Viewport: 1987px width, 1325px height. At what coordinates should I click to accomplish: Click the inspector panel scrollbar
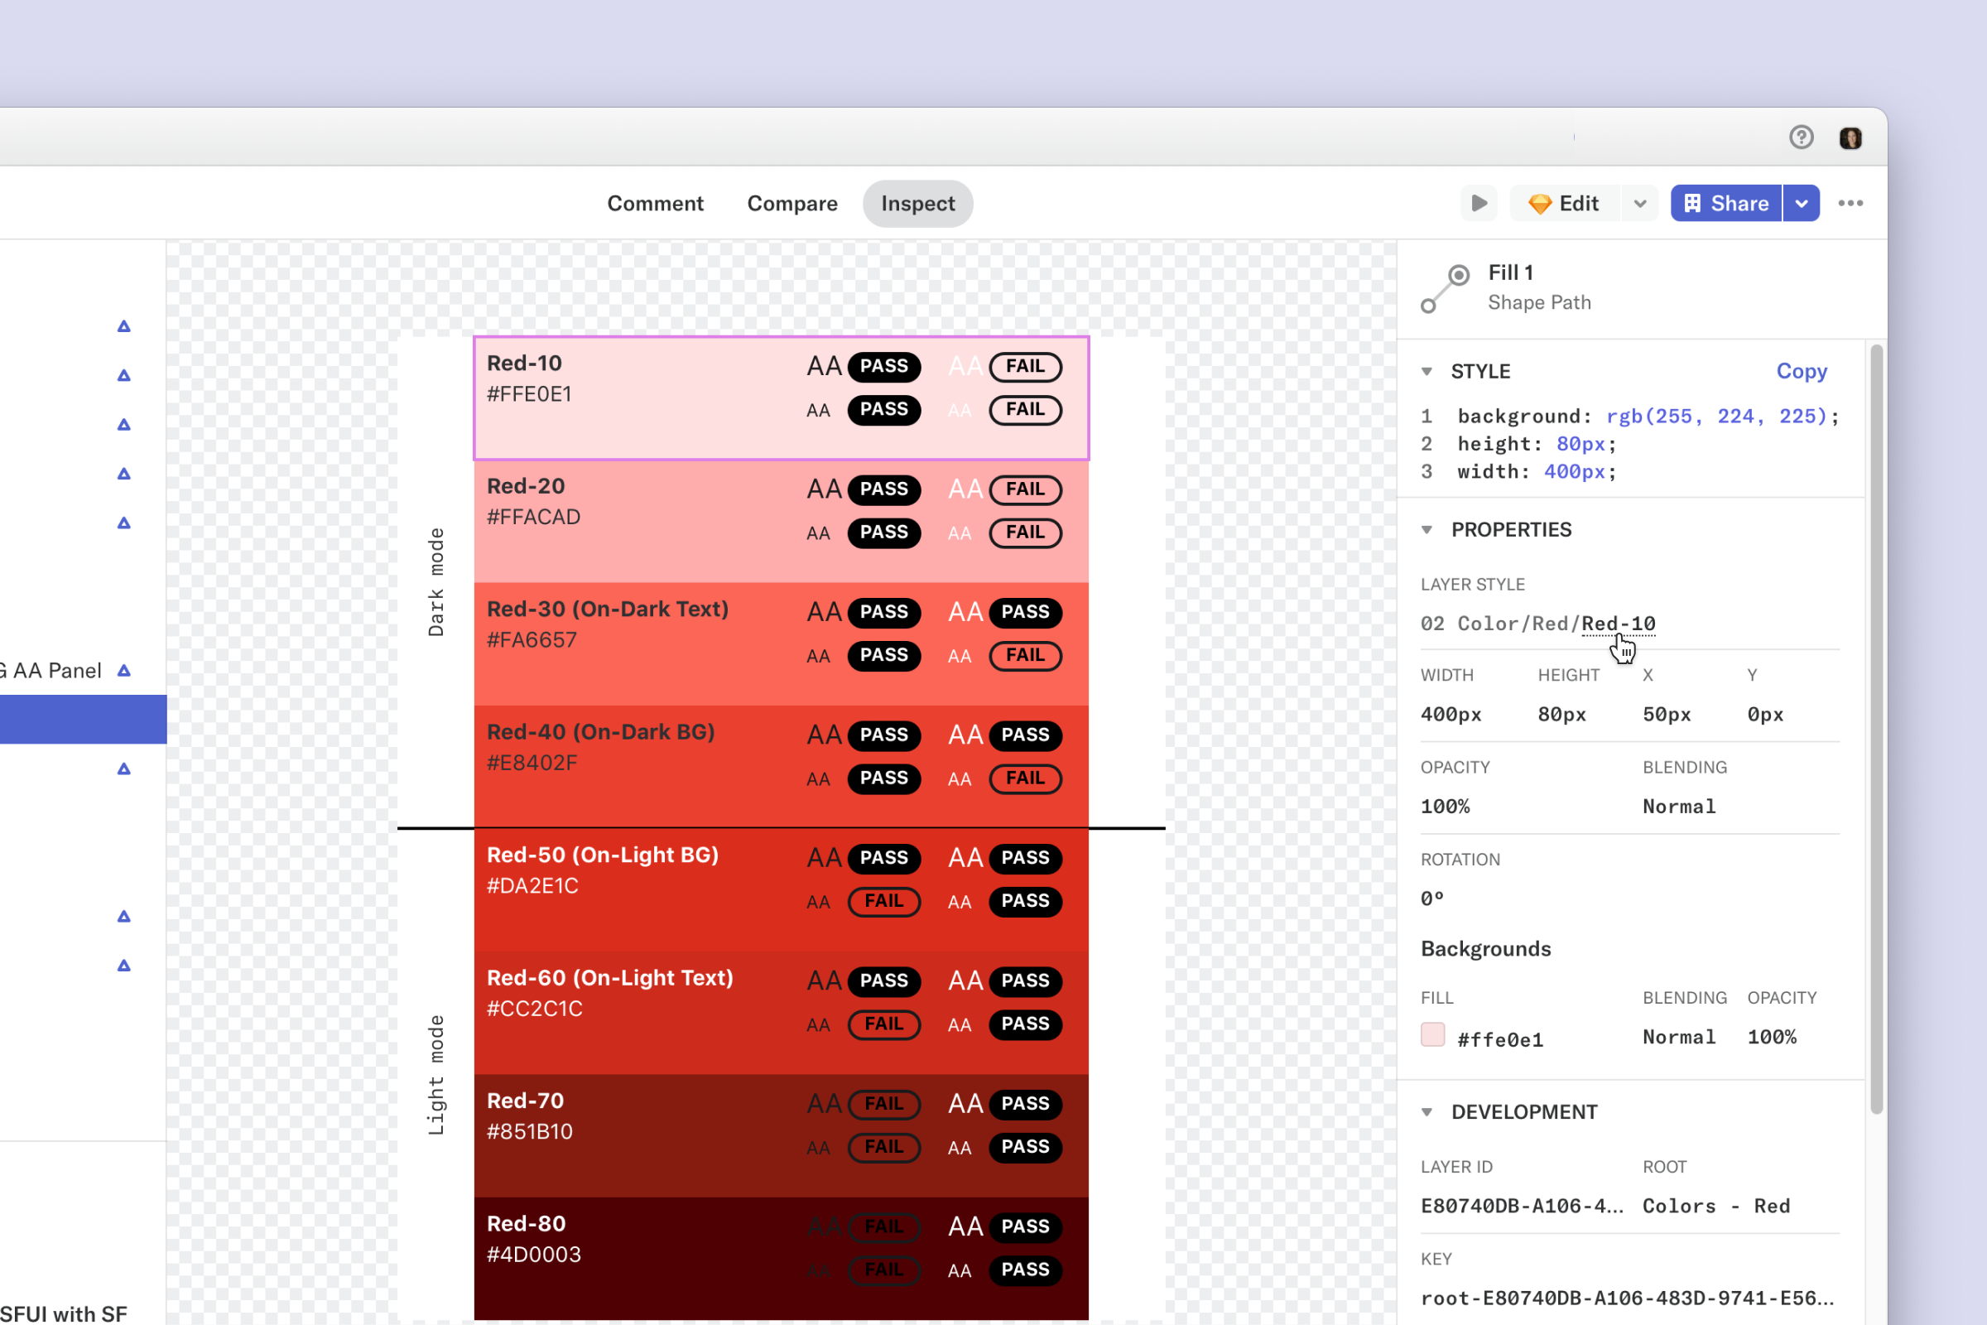pyautogui.click(x=1876, y=730)
